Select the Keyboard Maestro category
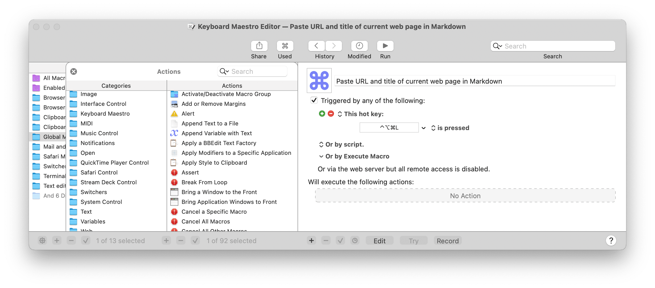 (x=116, y=114)
